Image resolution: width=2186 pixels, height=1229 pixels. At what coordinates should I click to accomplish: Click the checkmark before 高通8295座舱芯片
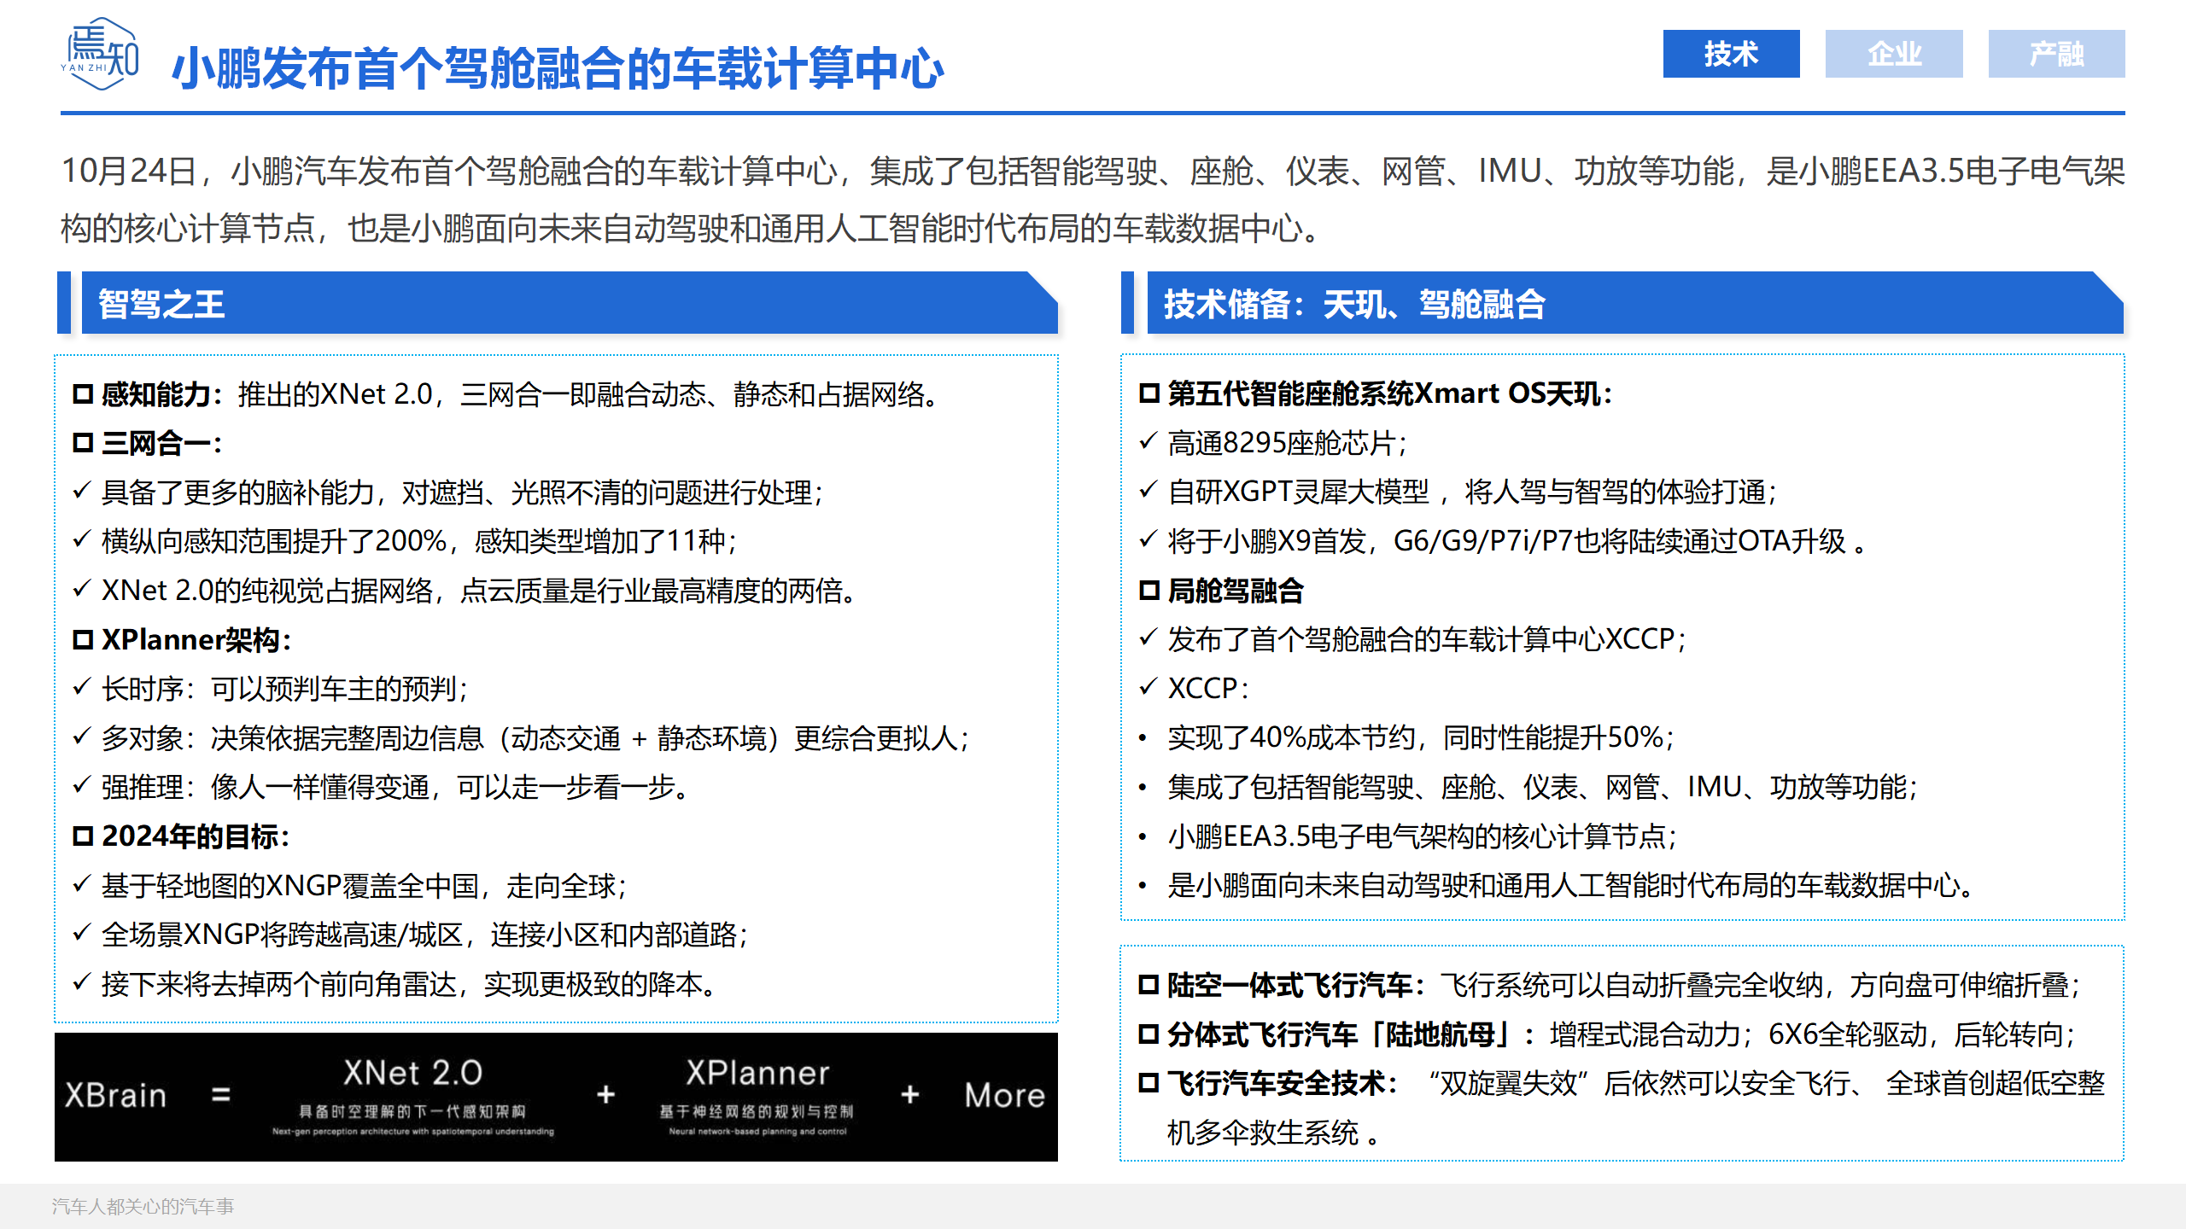click(x=1149, y=441)
